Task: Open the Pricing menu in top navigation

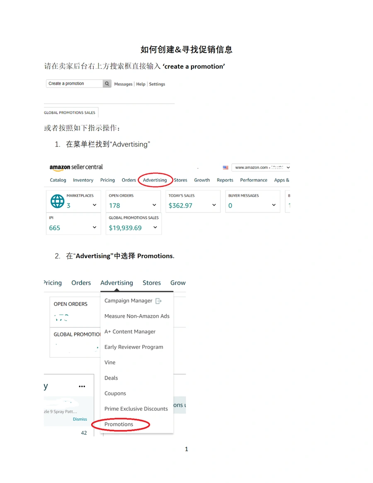Action: pos(107,180)
